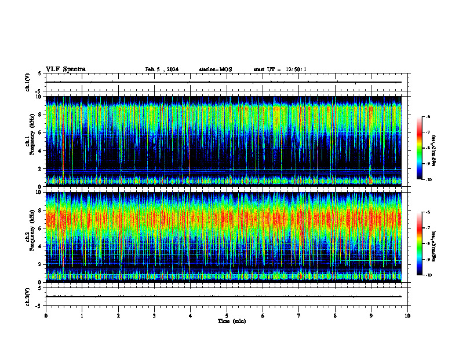Click the ch.1 voltage waveform trace panel

tap(227, 82)
